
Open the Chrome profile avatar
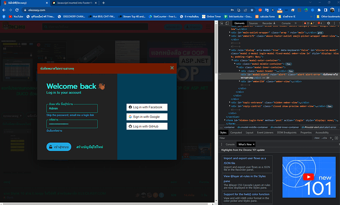[x=332, y=10]
